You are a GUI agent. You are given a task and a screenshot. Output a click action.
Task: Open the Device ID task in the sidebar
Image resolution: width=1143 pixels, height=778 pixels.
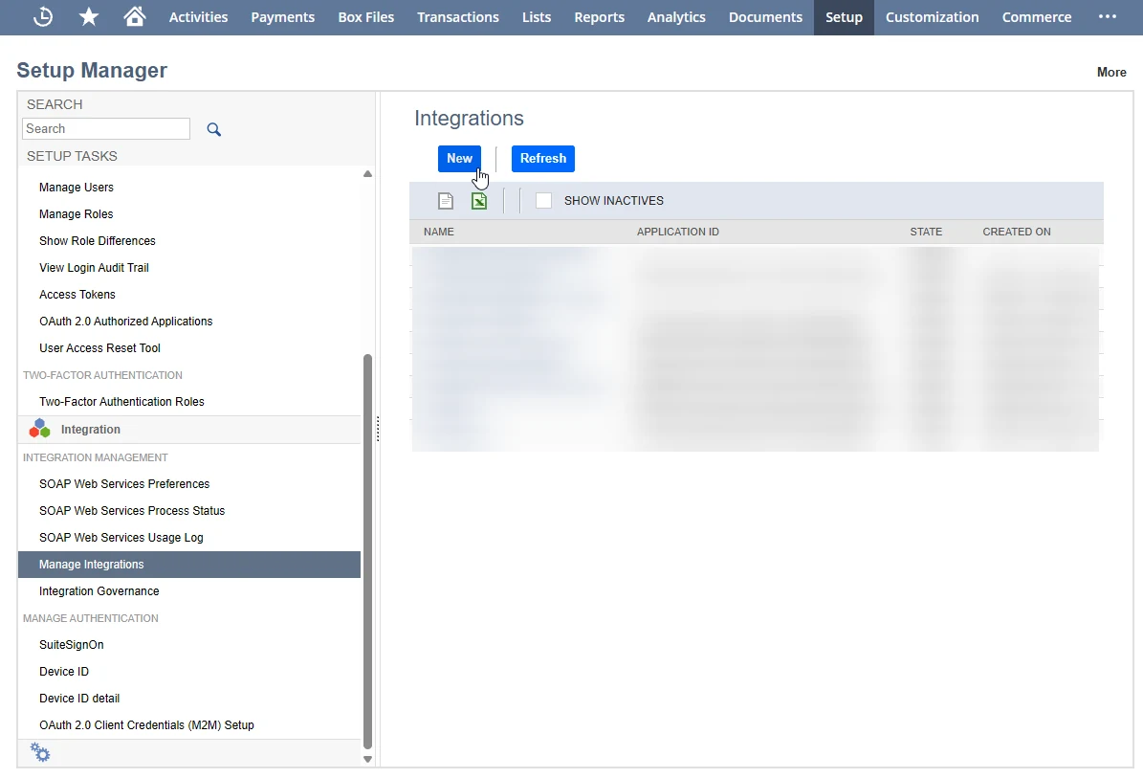point(64,672)
